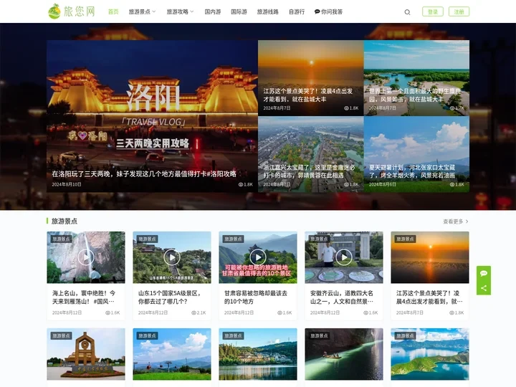This screenshot has width=516, height=387.
Task: Open the 自游行 menu item
Action: pyautogui.click(x=297, y=12)
